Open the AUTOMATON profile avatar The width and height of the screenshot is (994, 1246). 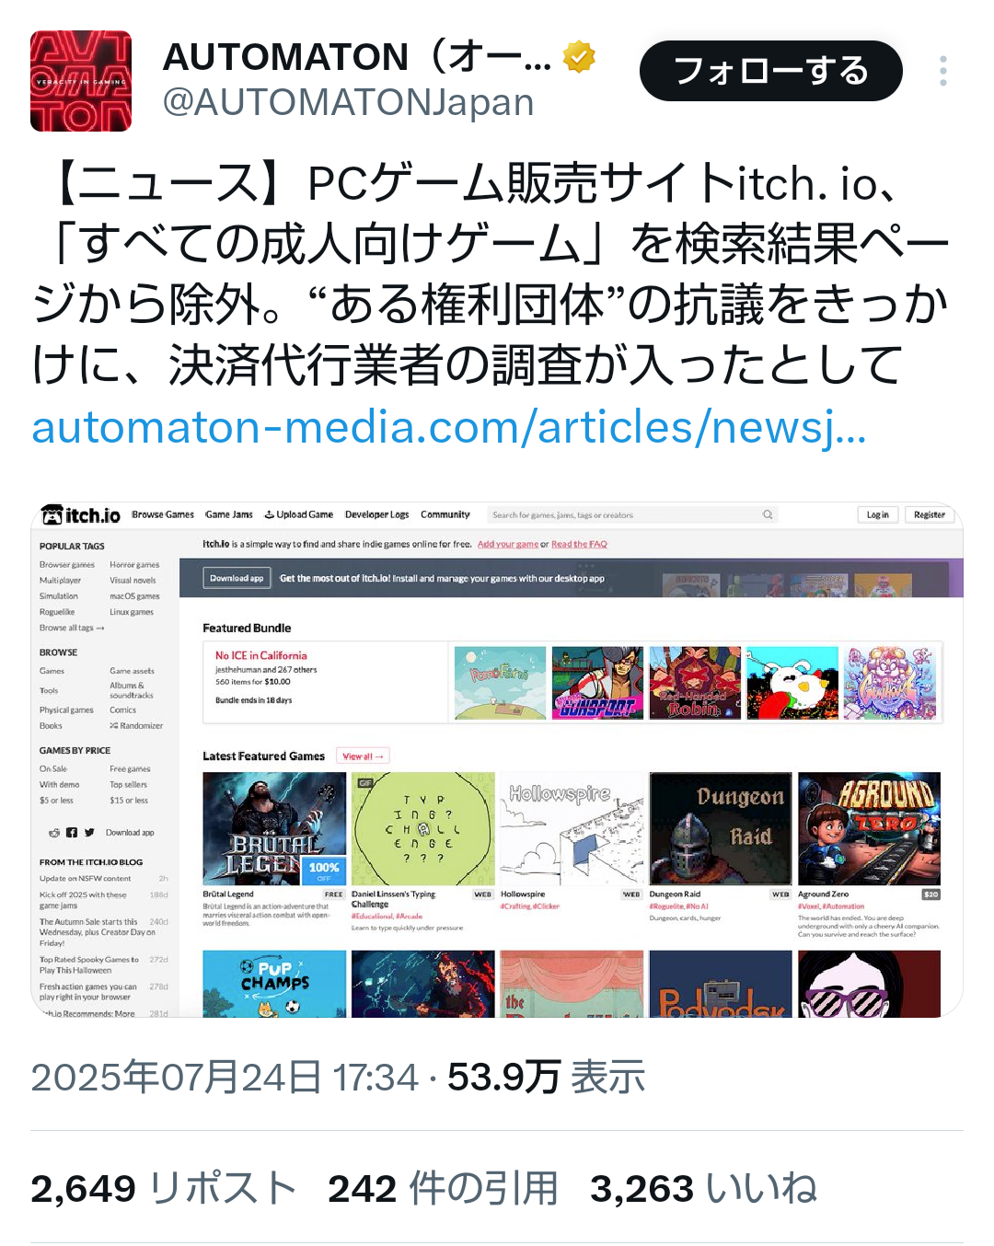[x=81, y=81]
